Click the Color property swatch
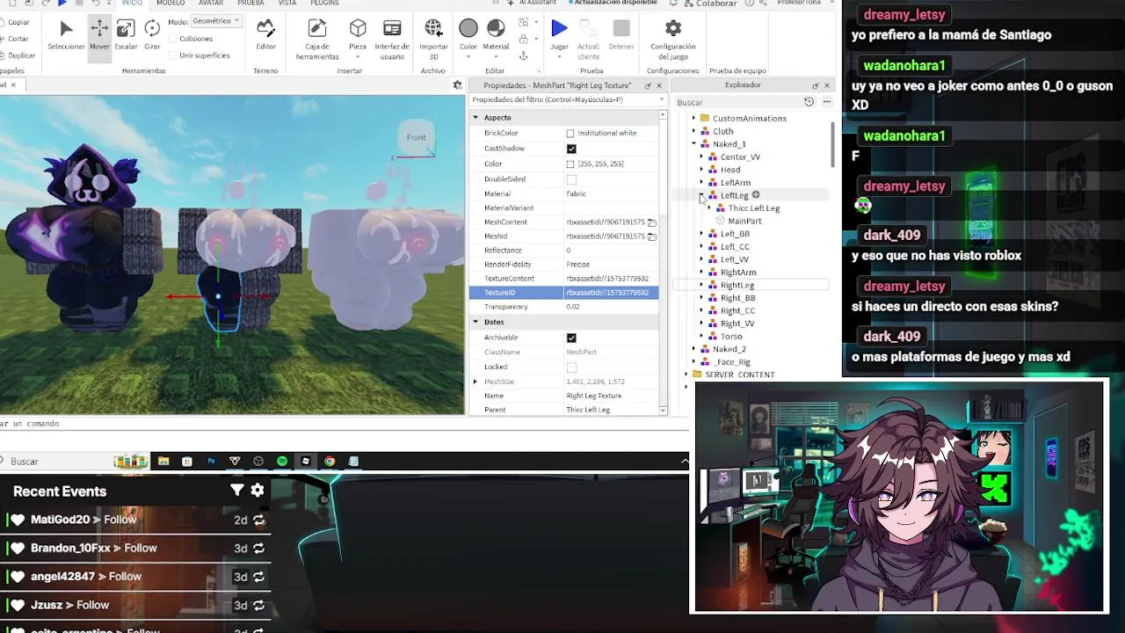This screenshot has height=633, width=1125. point(570,164)
